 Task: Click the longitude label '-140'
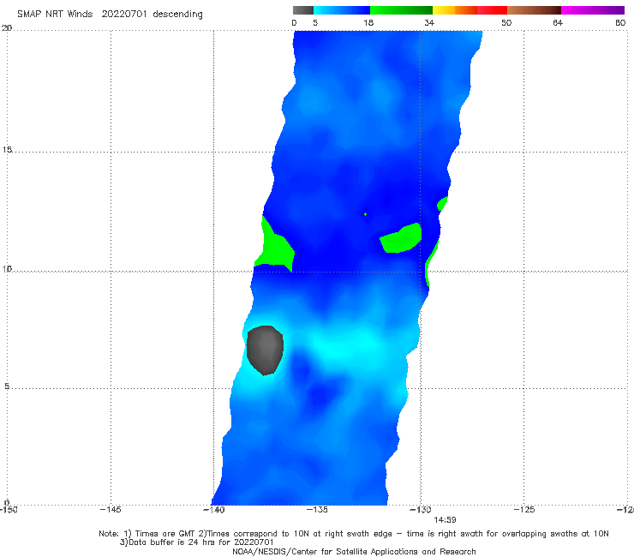(x=213, y=510)
